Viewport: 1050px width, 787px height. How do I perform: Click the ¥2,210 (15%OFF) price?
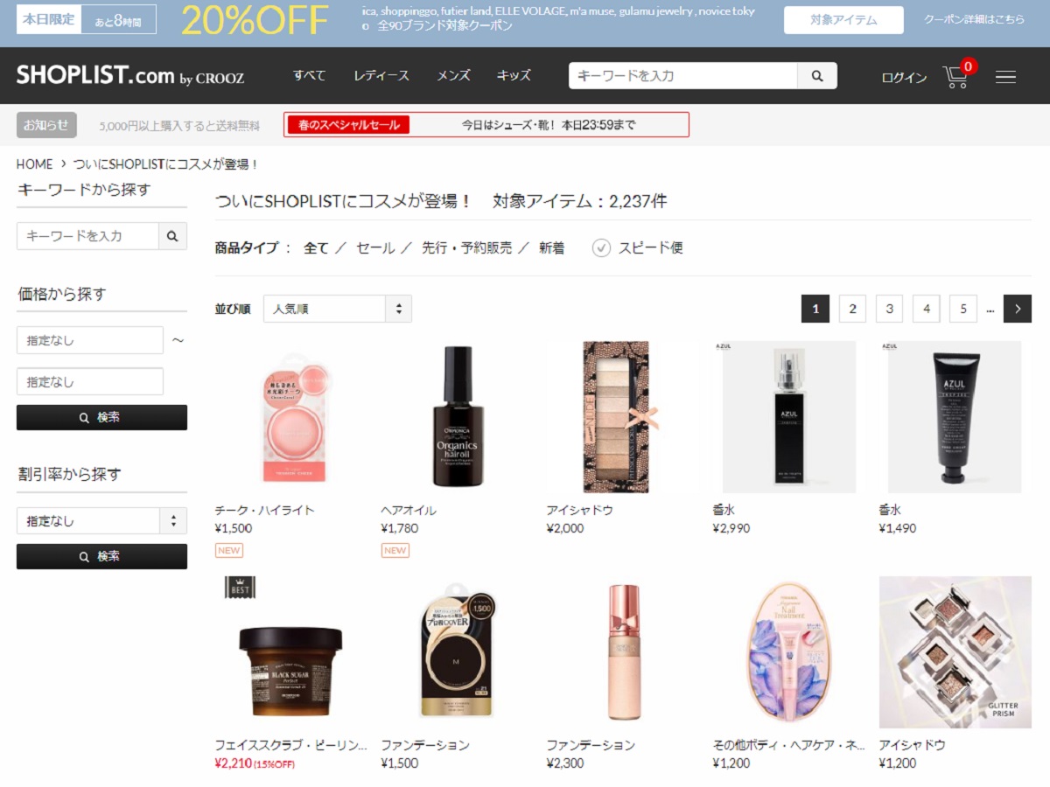(255, 763)
